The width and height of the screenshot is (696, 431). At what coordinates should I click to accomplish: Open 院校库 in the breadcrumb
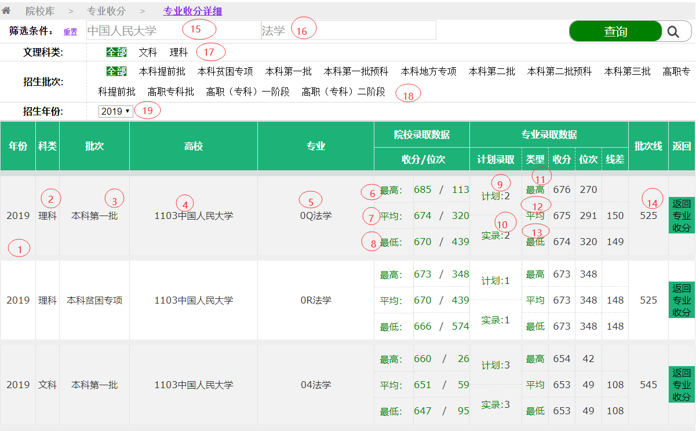[41, 11]
